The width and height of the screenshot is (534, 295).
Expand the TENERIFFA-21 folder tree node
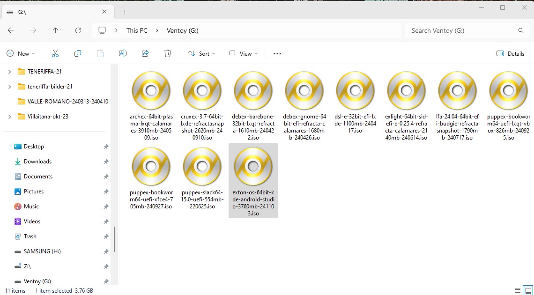point(9,72)
